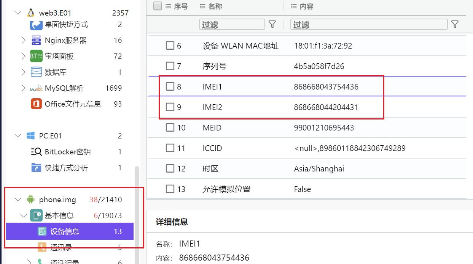
Task: Open the 快捷方式分析 tree item
Action: [66, 168]
